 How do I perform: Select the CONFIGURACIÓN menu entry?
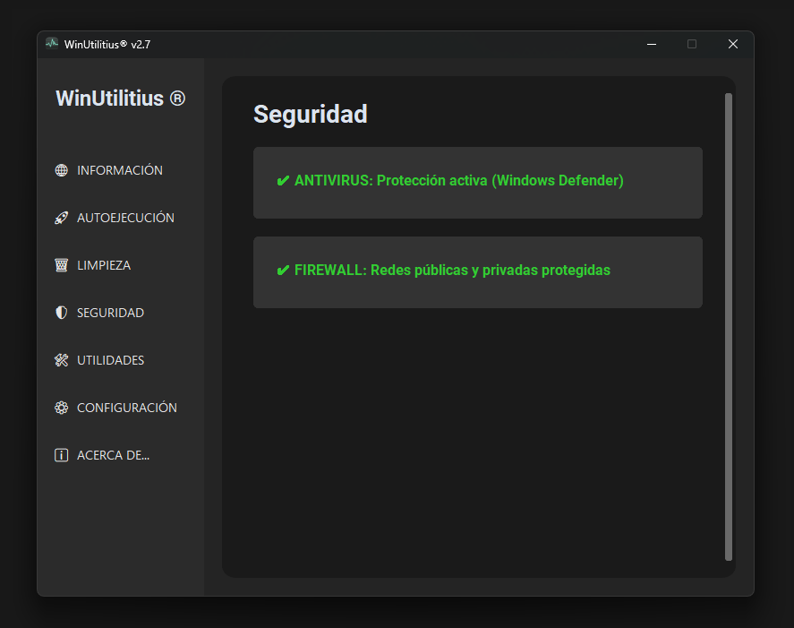point(127,408)
